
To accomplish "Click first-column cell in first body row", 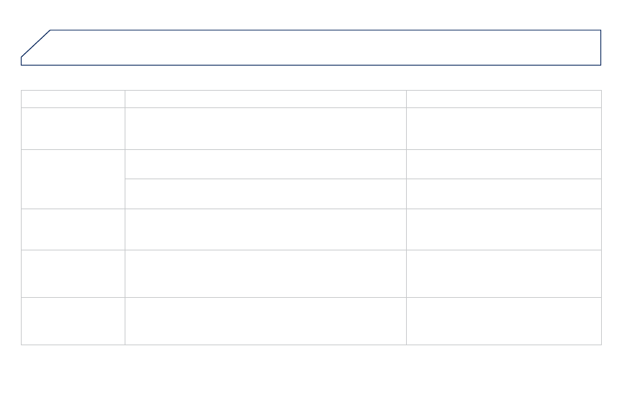I will click(73, 128).
